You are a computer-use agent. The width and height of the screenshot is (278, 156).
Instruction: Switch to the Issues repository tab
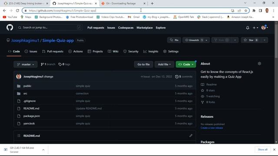pos(31,52)
